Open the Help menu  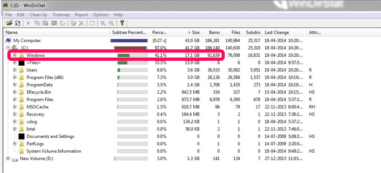[118, 15]
